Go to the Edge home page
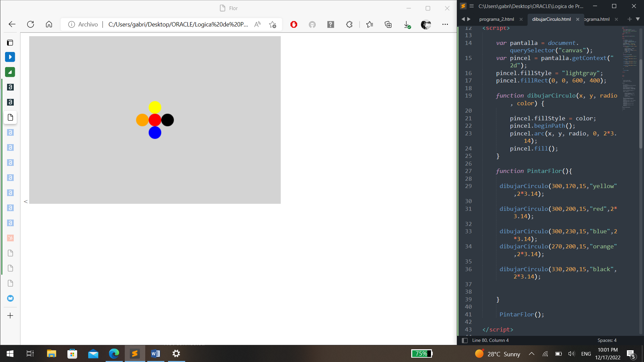 49,24
